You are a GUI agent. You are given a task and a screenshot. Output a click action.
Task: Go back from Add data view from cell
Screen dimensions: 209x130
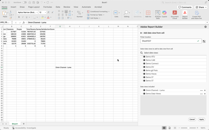click(x=141, y=33)
